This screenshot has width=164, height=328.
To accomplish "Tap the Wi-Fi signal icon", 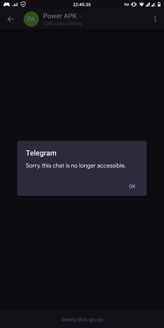I will [141, 4].
